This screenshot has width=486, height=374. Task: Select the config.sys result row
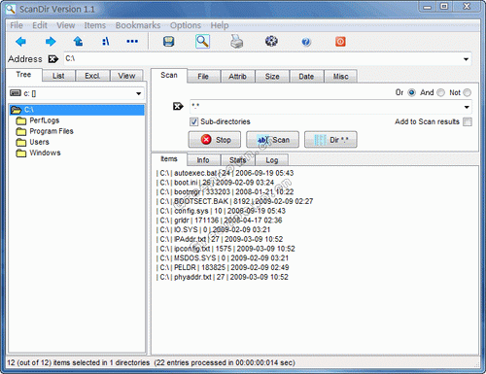tap(221, 211)
